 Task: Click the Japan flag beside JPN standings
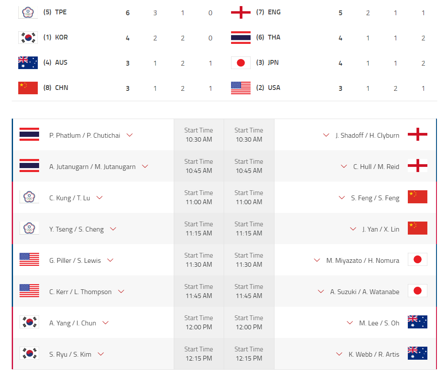point(241,63)
